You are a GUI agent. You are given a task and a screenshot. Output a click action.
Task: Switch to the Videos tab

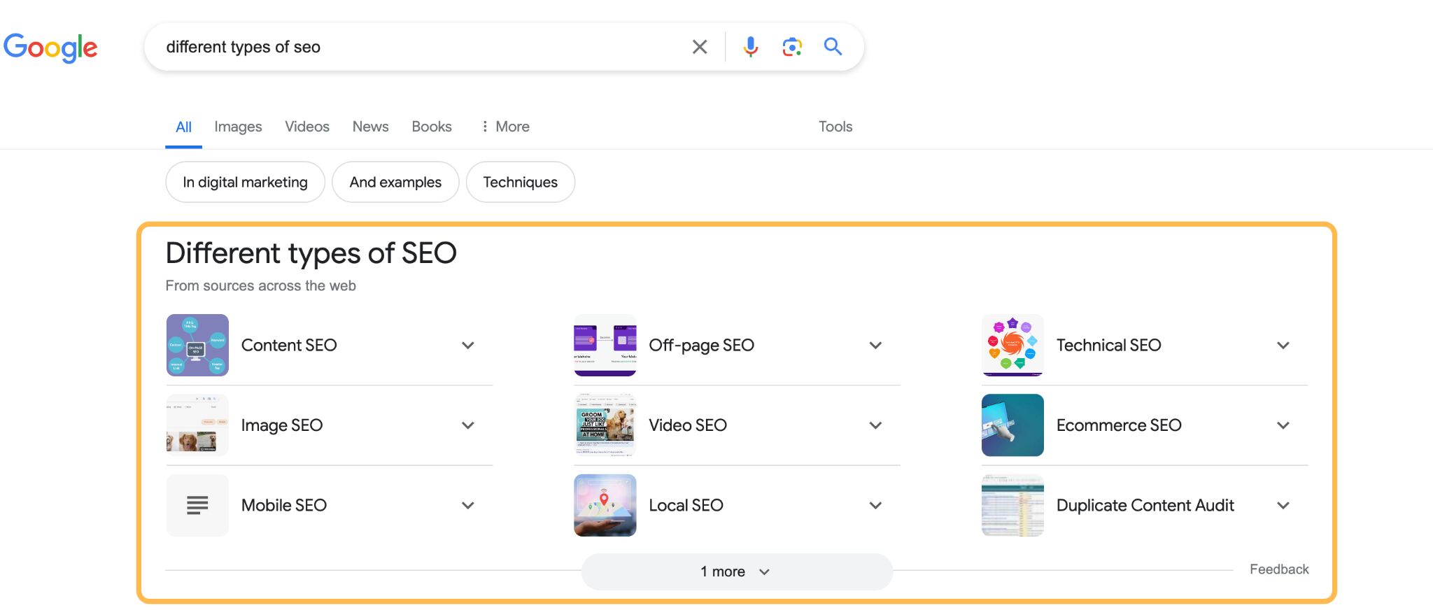pos(307,127)
